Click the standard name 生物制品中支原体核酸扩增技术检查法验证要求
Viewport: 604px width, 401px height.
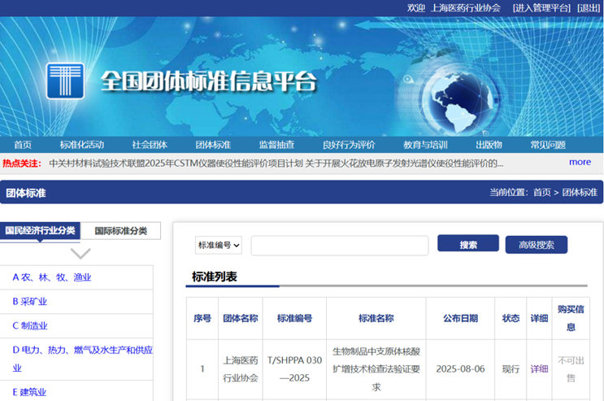tap(376, 369)
